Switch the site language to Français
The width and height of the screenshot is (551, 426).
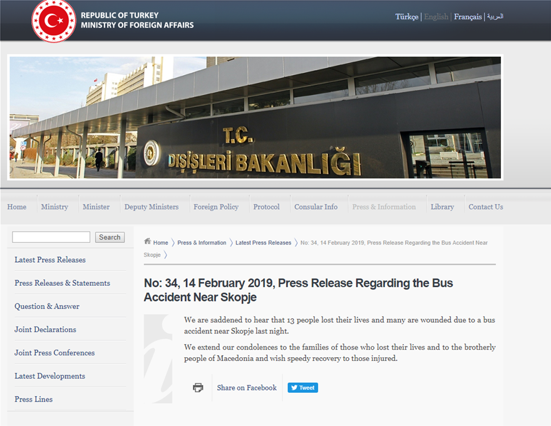point(468,17)
